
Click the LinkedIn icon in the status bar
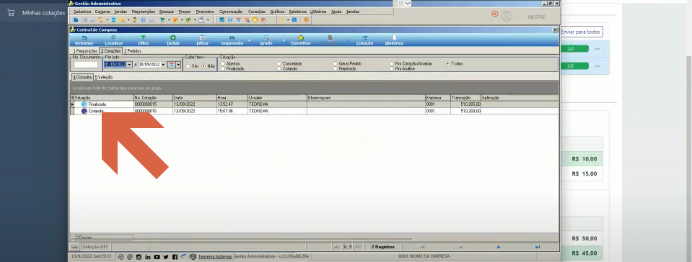pyautogui.click(x=148, y=257)
